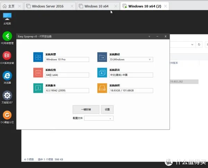Click the 设置 button
Image resolution: width=208 pixels, height=168 pixels.
pyautogui.click(x=107, y=109)
